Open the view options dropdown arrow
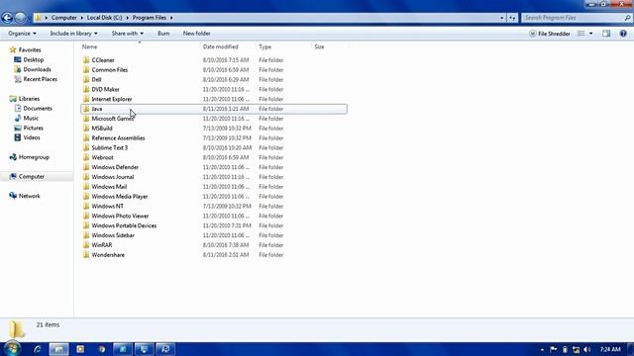The width and height of the screenshot is (634, 356). [x=591, y=34]
